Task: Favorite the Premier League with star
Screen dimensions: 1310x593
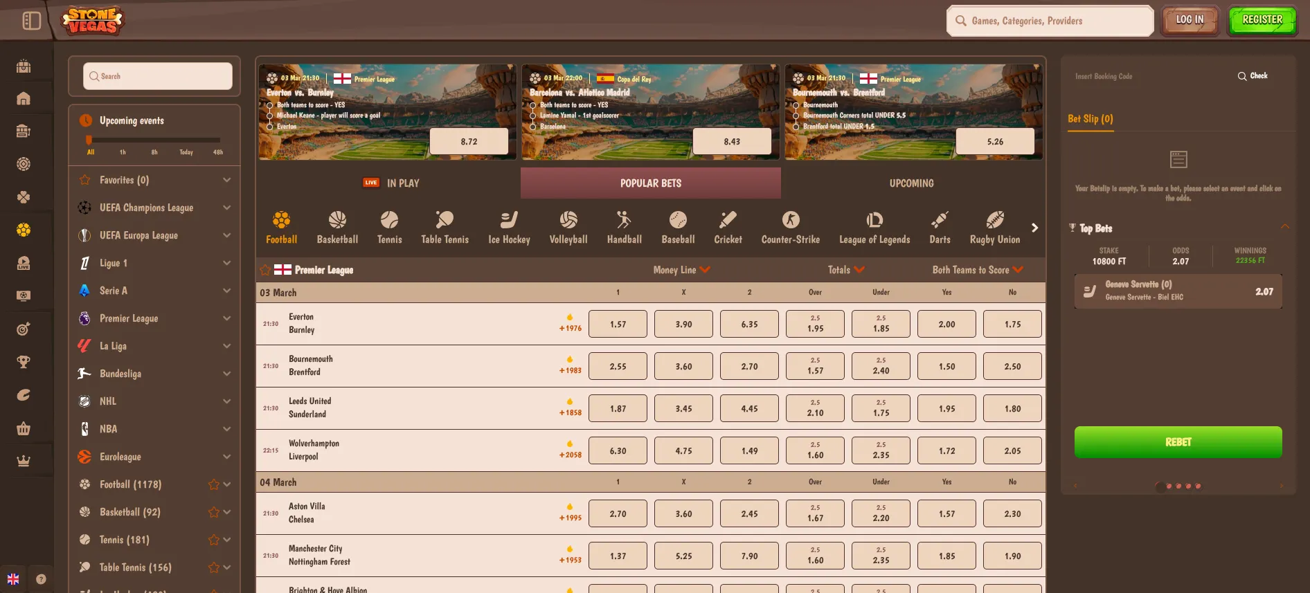Action: [x=265, y=270]
